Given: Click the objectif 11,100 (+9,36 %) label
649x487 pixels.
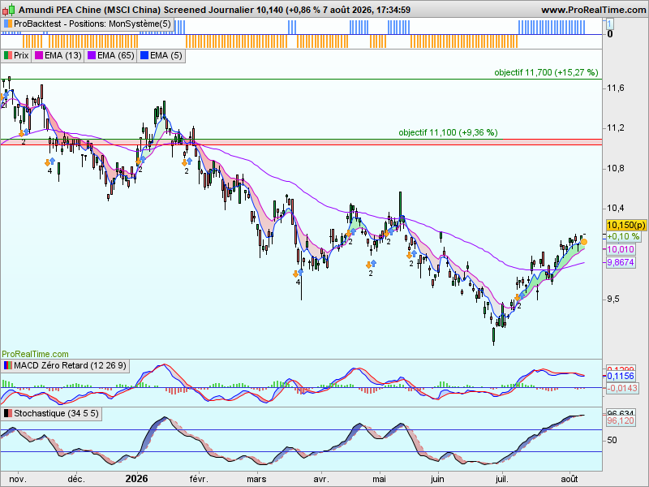Looking at the screenshot, I should [448, 132].
